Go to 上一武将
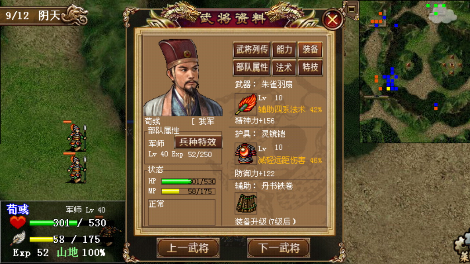470x264 pixels. click(188, 248)
